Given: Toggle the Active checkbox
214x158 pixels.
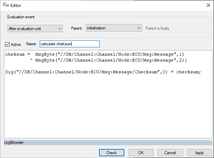Looking at the screenshot, I should click(8, 44).
